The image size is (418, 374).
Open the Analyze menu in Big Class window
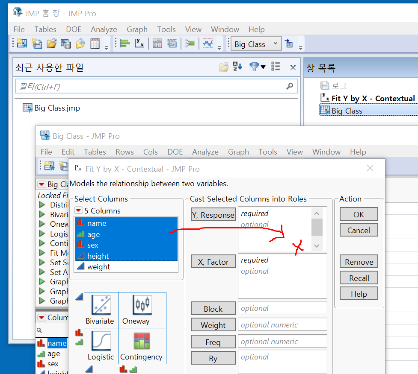[205, 152]
